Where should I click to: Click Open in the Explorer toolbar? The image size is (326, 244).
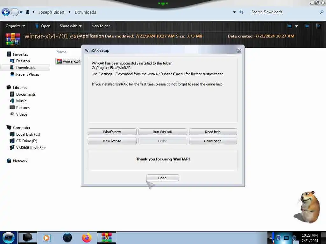[43, 26]
